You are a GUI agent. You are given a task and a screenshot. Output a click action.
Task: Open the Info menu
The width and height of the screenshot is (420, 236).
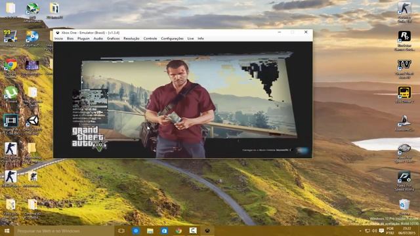201,39
